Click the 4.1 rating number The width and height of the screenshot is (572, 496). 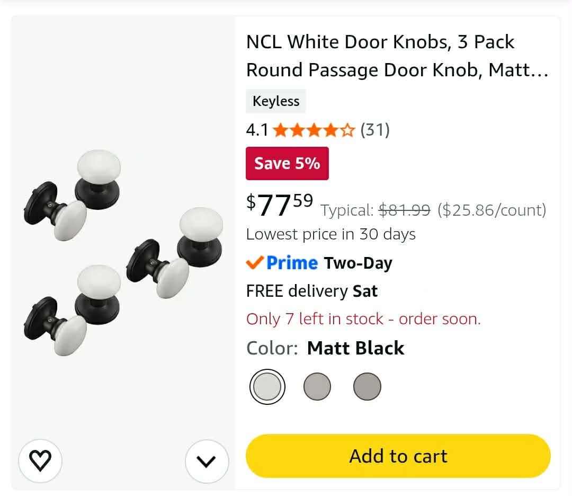[257, 130]
